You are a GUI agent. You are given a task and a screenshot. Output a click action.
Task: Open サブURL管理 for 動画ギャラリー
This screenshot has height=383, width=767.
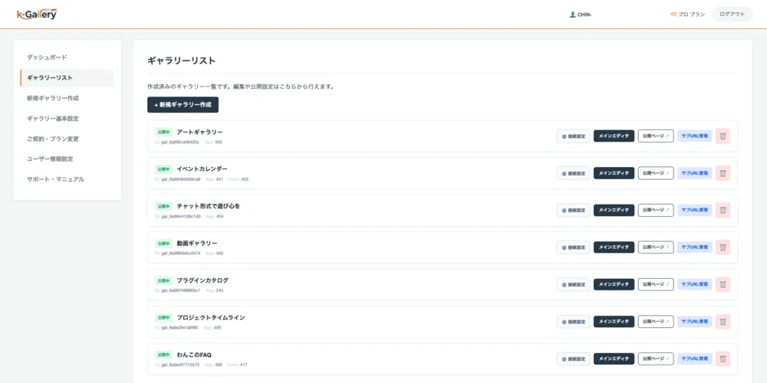(x=695, y=247)
